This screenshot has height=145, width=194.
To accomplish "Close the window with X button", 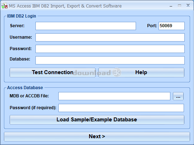I will tap(188, 5).
